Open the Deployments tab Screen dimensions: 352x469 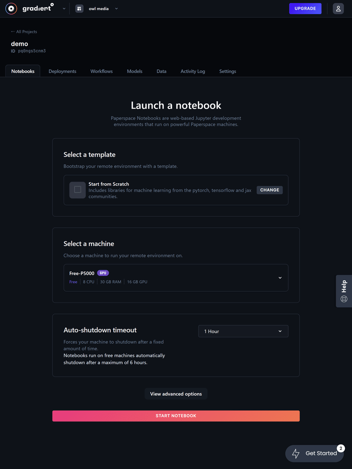pos(62,71)
